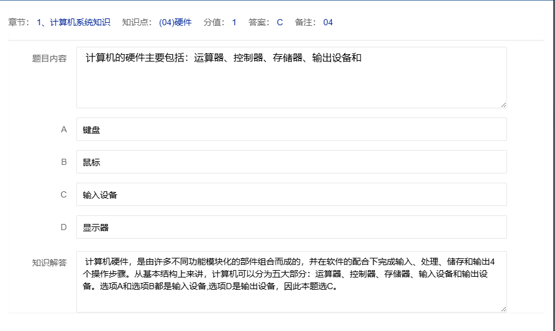The height and width of the screenshot is (331, 555).
Task: Click the label C beside 输入设备
Action: (x=63, y=195)
